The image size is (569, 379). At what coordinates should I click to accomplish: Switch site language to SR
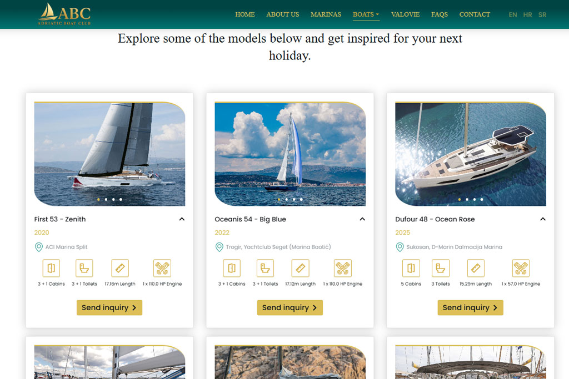click(x=542, y=15)
